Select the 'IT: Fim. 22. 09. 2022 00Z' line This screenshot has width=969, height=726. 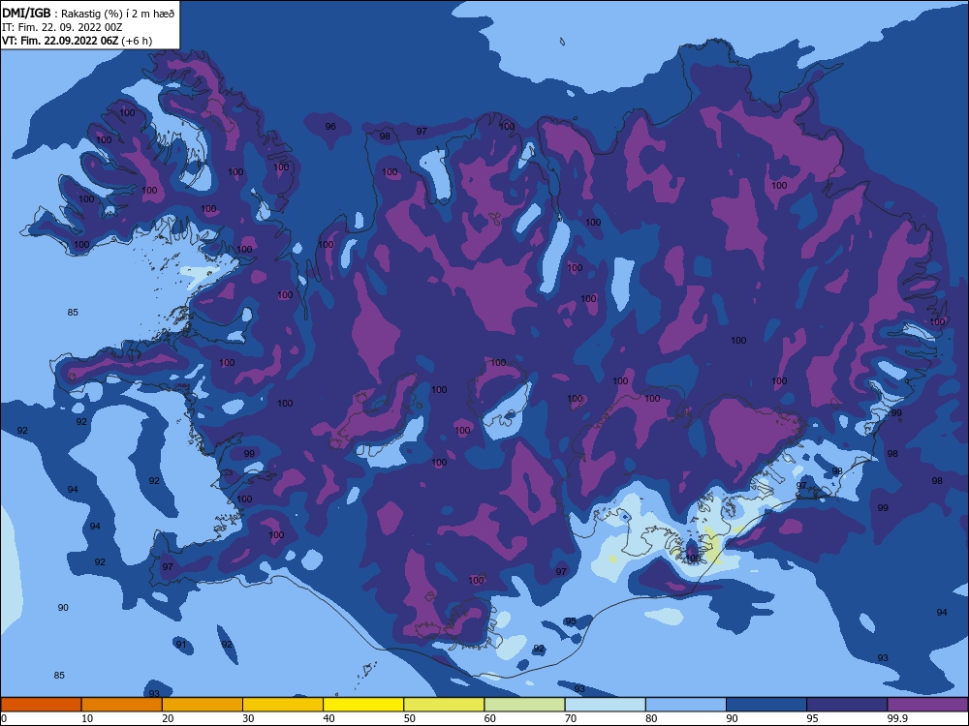[62, 27]
